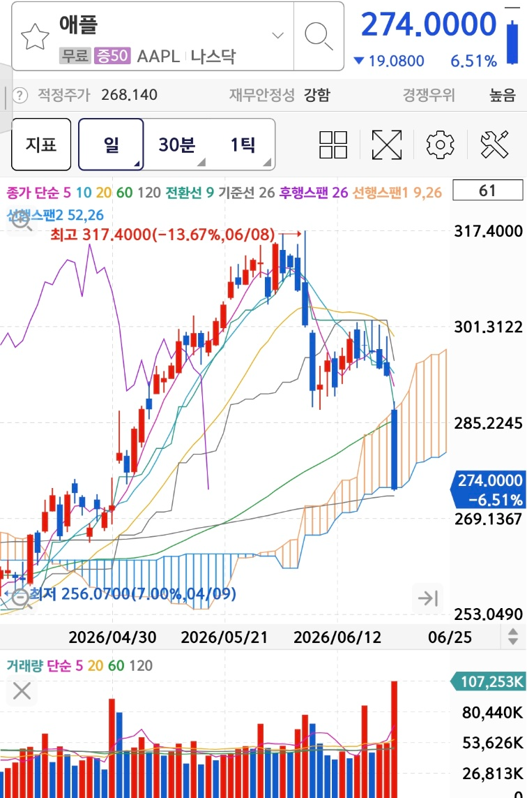Tap the 무료 badge under Apple name

(75, 55)
